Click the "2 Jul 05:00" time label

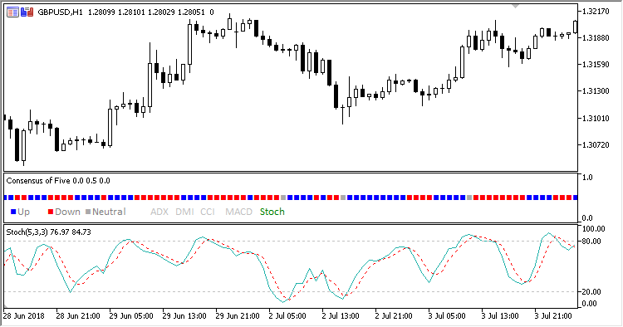coord(287,316)
